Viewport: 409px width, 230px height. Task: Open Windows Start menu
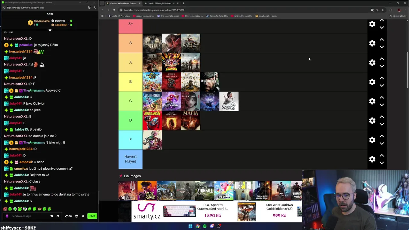coord(190,226)
